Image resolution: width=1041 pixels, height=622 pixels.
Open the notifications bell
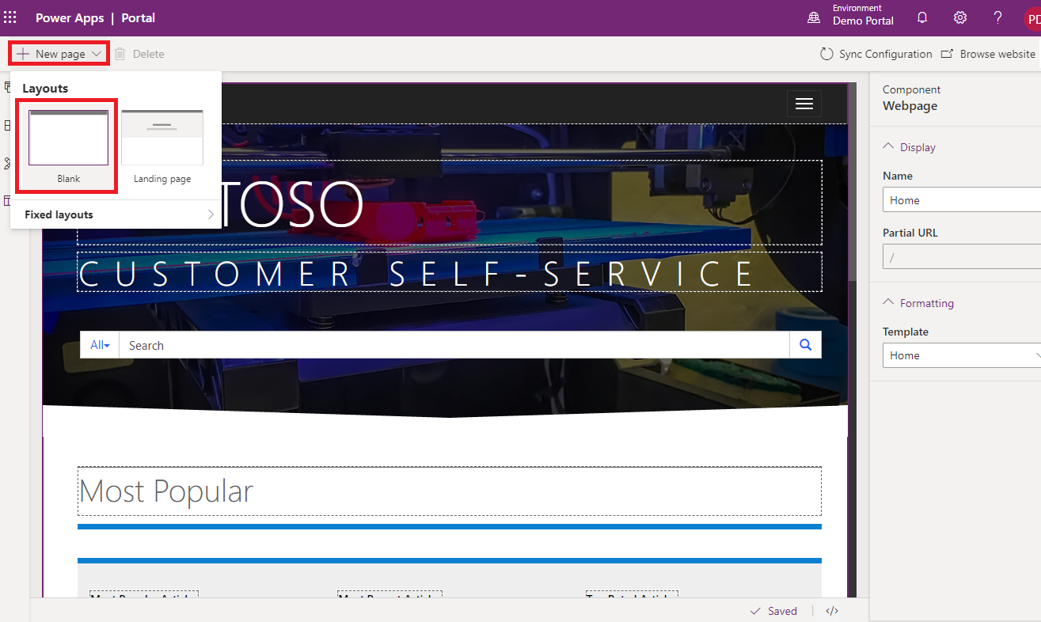point(922,17)
